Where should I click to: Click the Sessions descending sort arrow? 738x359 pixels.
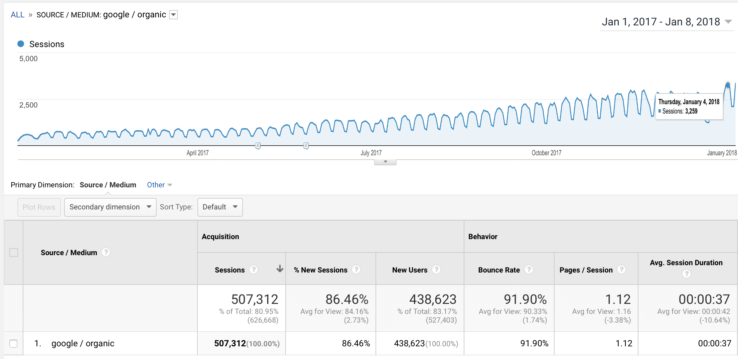pyautogui.click(x=279, y=269)
